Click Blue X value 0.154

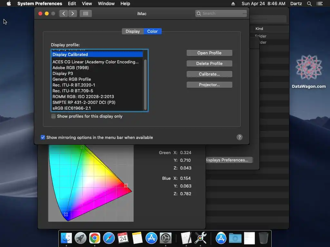click(x=185, y=178)
